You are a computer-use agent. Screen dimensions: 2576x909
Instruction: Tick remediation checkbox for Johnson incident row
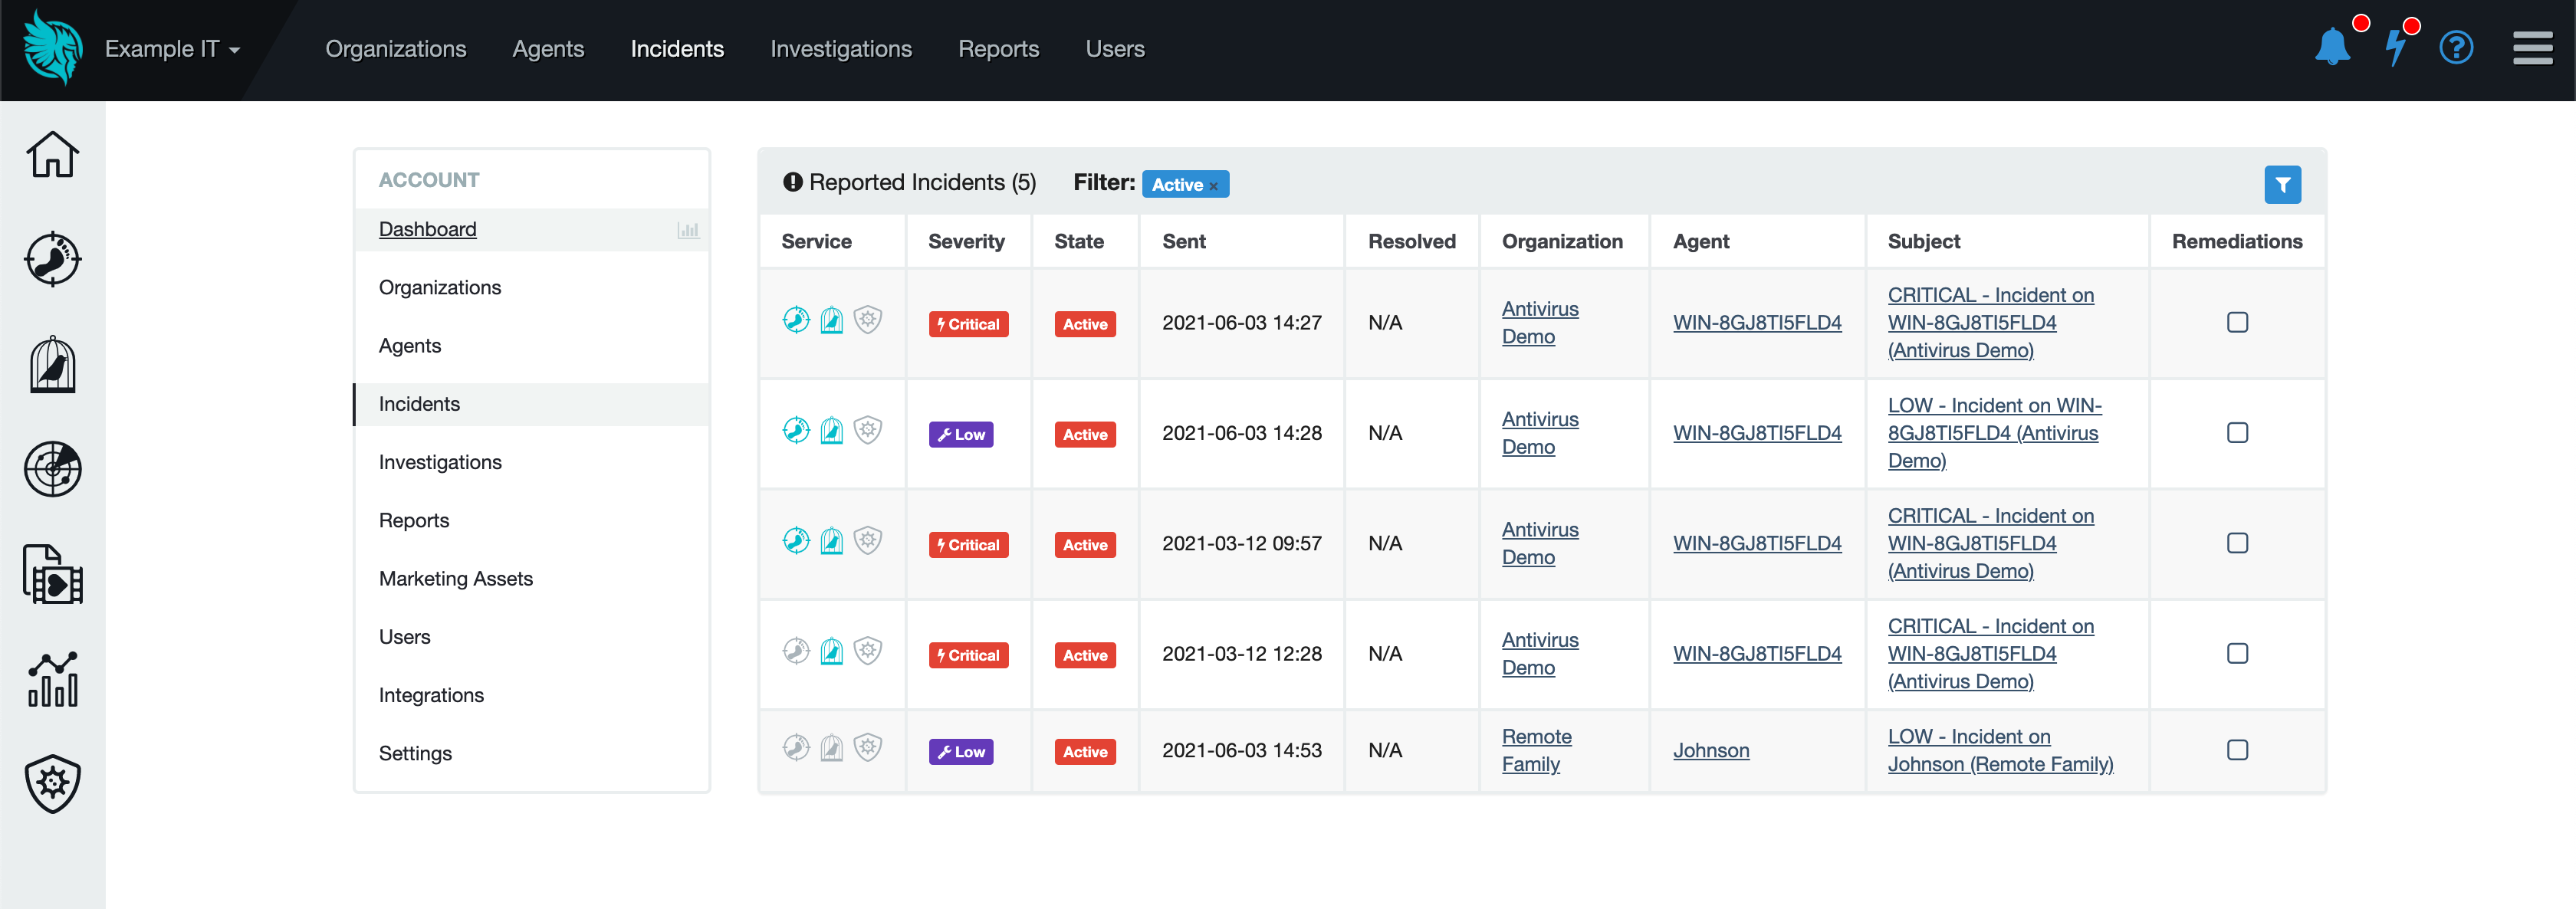pyautogui.click(x=2237, y=750)
